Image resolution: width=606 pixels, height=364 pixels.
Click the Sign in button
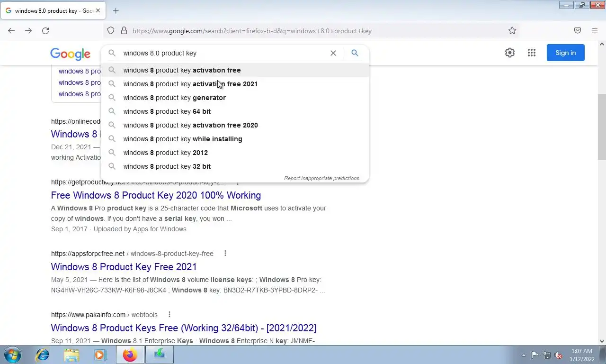pos(566,53)
